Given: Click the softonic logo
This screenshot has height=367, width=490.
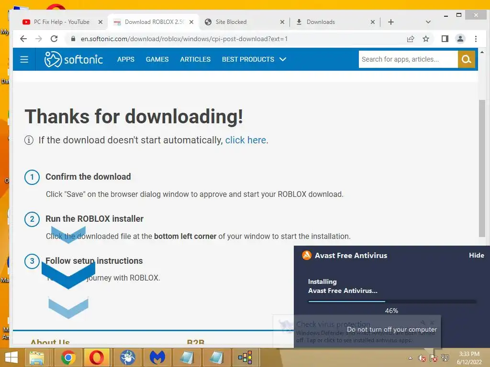Looking at the screenshot, I should (x=74, y=59).
